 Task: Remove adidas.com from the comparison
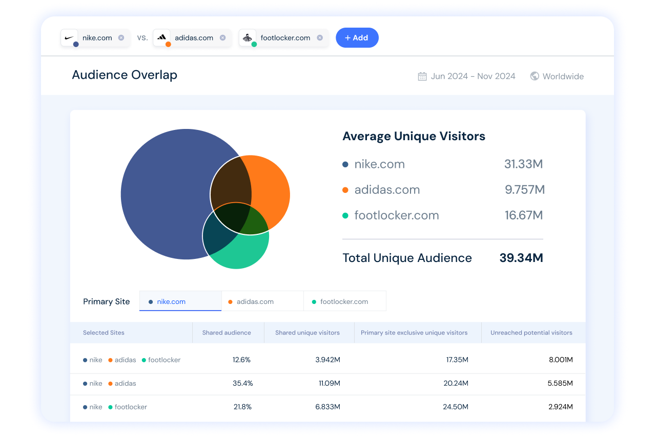pyautogui.click(x=222, y=38)
